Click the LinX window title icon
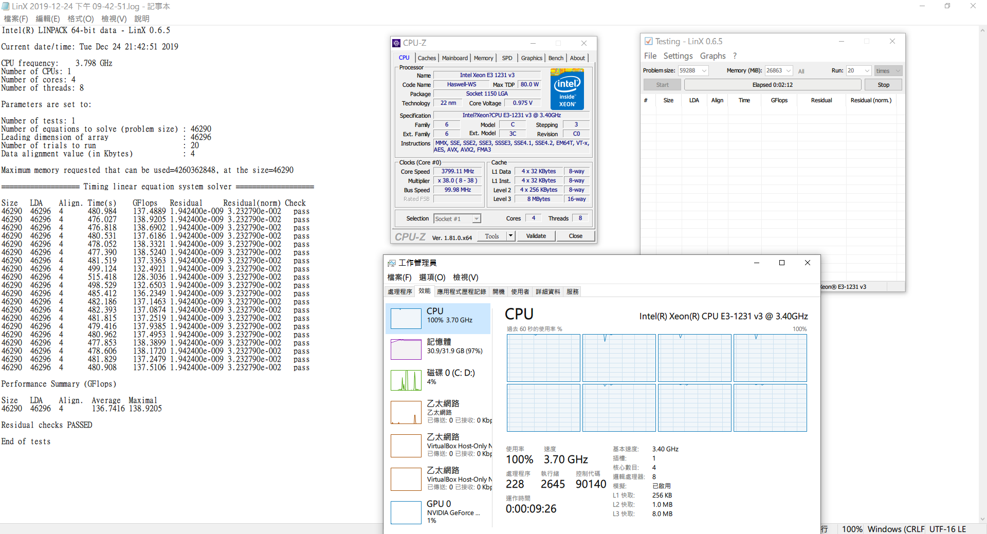The height and width of the screenshot is (534, 987). (x=649, y=41)
